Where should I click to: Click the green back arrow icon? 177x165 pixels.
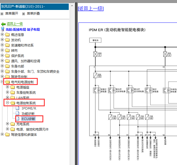click(3, 24)
